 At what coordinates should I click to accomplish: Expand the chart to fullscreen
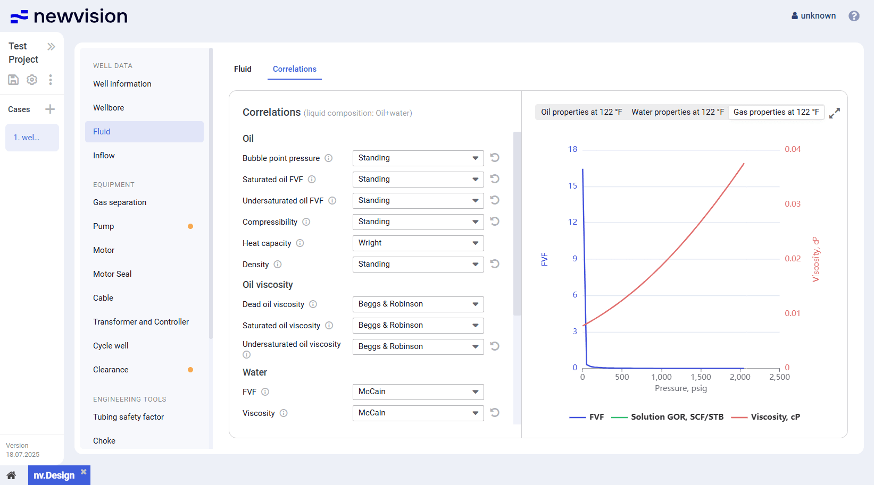pyautogui.click(x=835, y=113)
